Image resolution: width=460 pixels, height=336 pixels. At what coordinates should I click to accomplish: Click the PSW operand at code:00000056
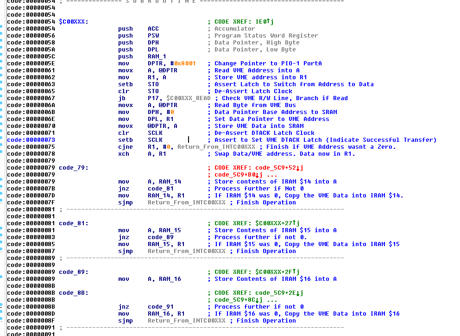pos(153,36)
